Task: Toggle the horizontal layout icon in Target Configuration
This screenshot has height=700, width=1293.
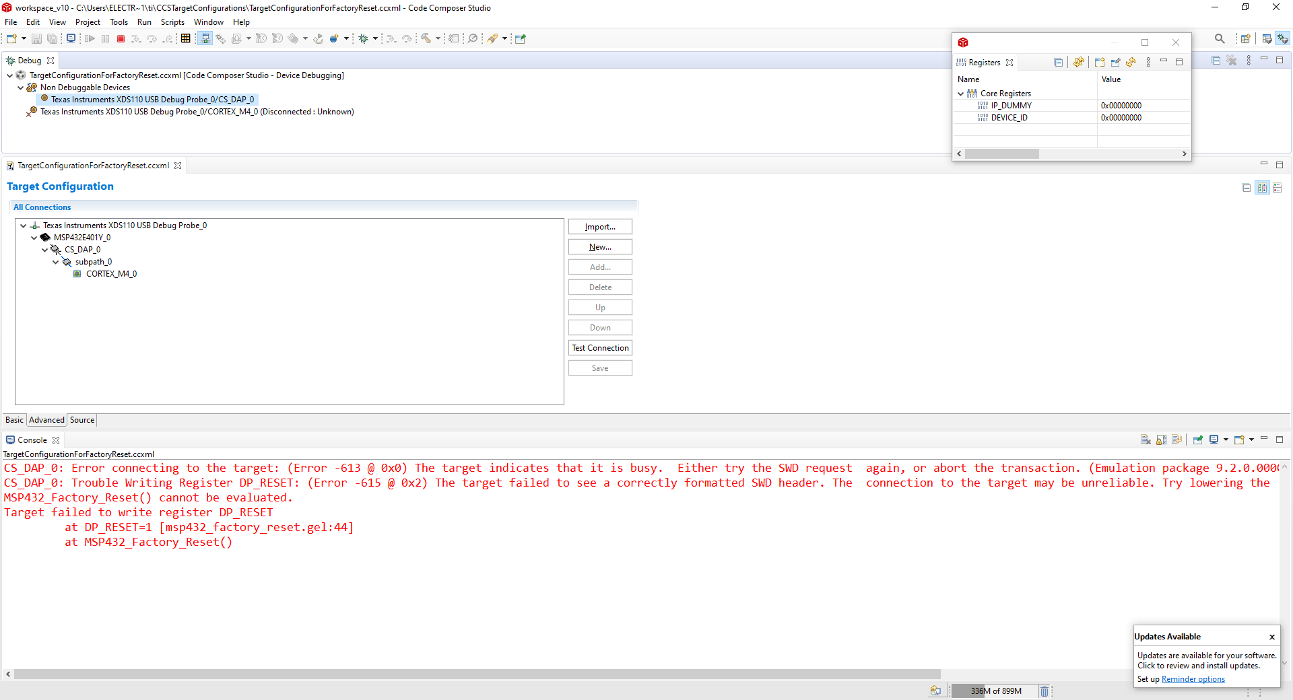Action: (1262, 188)
